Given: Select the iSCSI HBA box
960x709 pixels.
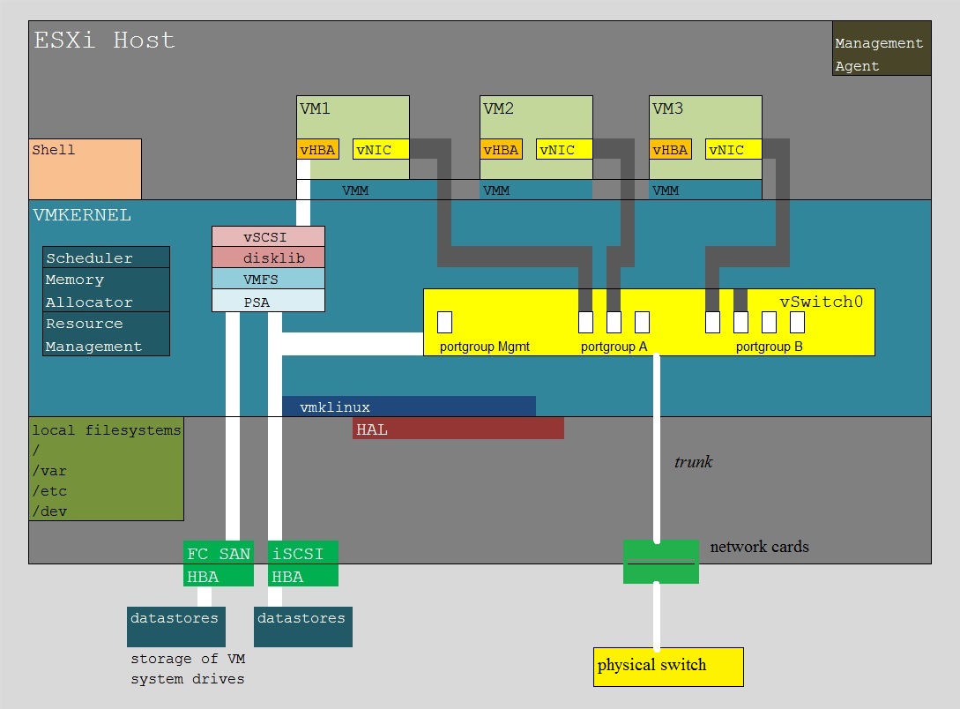Looking at the screenshot, I should 303,563.
